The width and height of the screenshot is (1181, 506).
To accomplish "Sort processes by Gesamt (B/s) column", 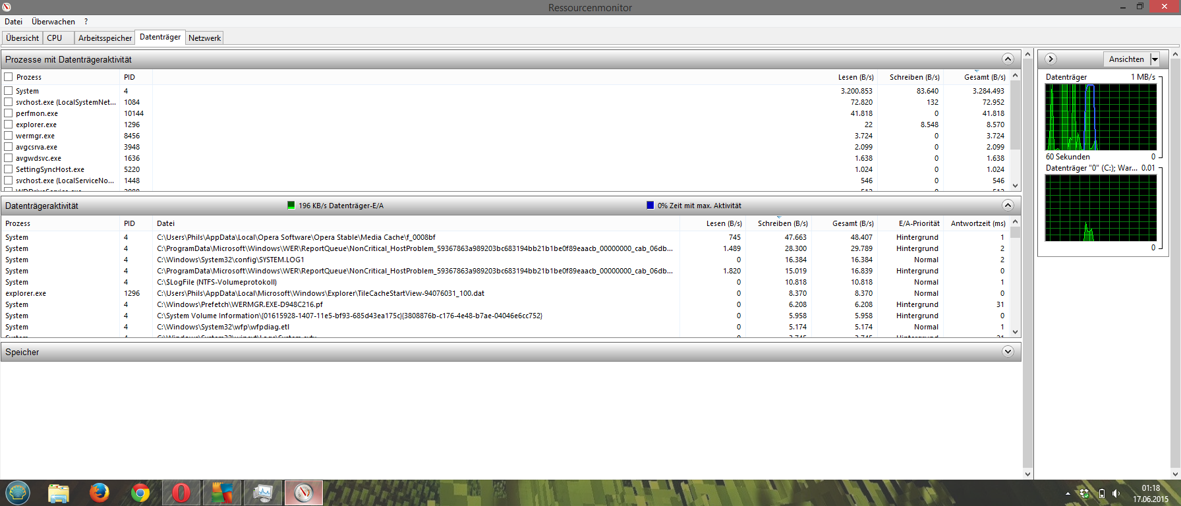I will (x=977, y=77).
